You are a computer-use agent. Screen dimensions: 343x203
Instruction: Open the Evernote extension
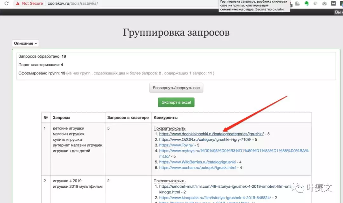(306, 3)
